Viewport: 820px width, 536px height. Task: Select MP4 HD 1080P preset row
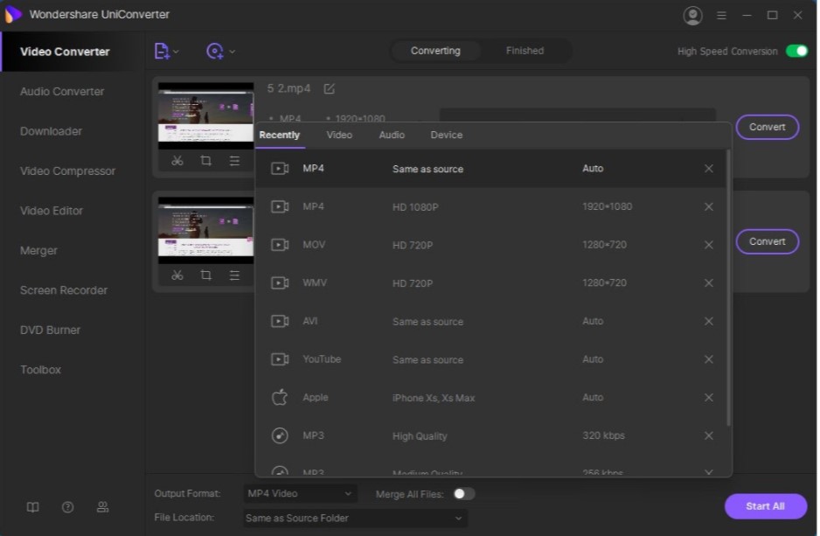[490, 206]
